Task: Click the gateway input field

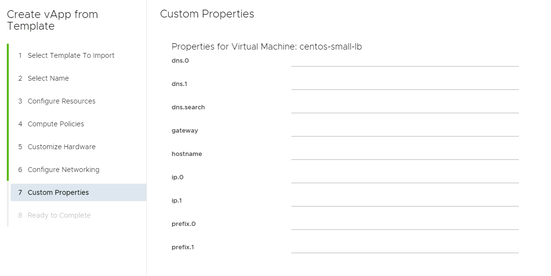Action: (405, 130)
